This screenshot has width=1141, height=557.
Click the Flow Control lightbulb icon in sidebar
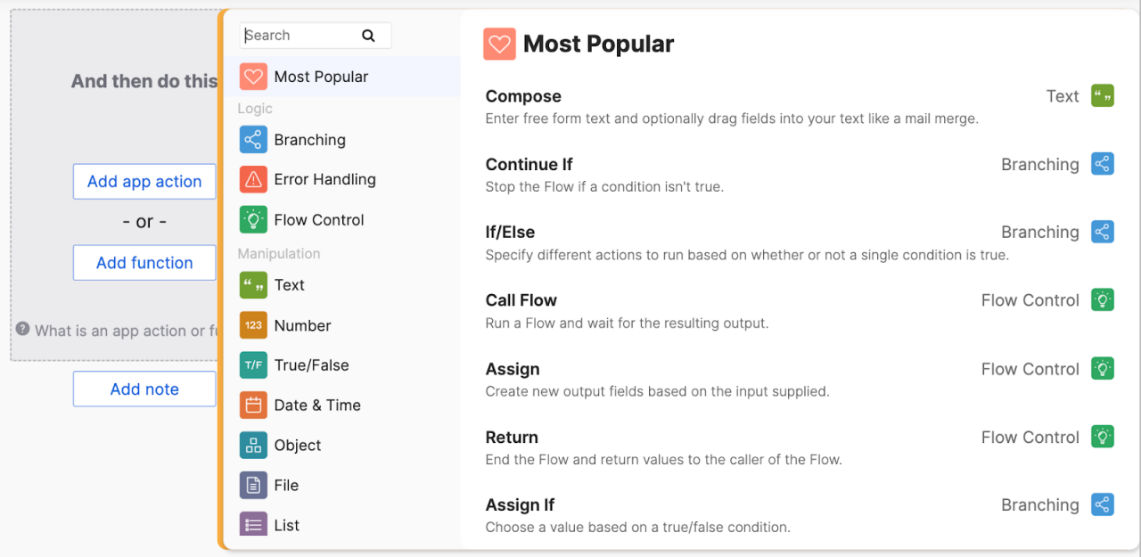coord(253,220)
